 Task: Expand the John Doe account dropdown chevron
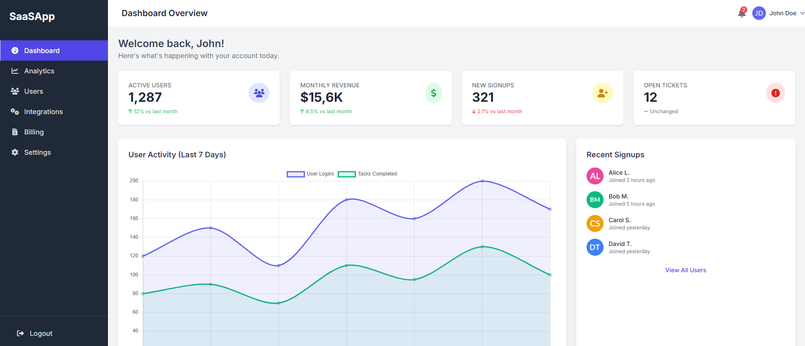point(802,13)
